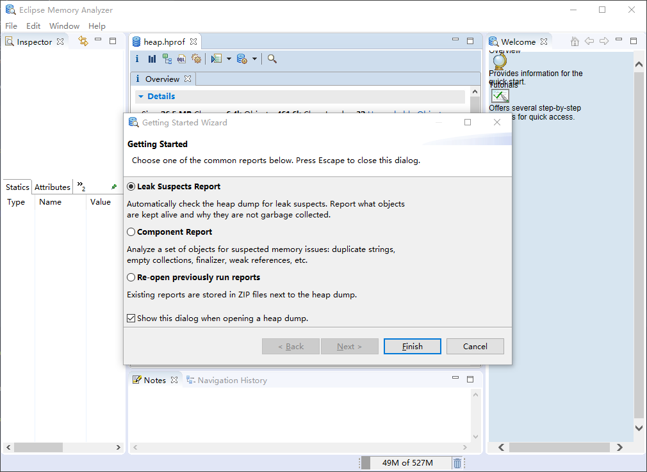Click the pin icon in Inspector tabs
Viewport: 647px width, 472px height.
coord(114,187)
